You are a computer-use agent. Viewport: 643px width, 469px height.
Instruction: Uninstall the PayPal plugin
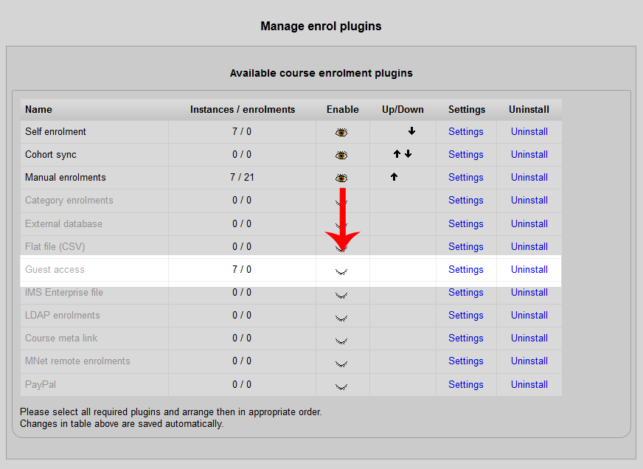point(529,385)
